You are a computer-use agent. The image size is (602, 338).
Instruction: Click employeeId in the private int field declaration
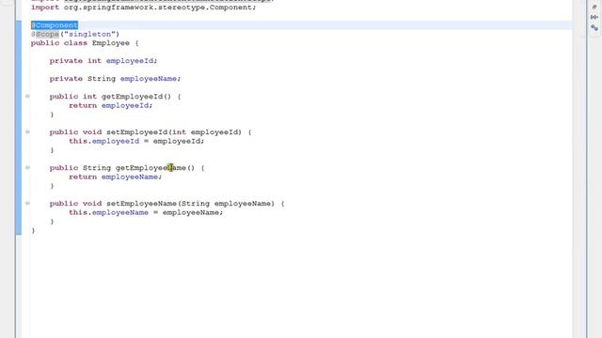[130, 60]
